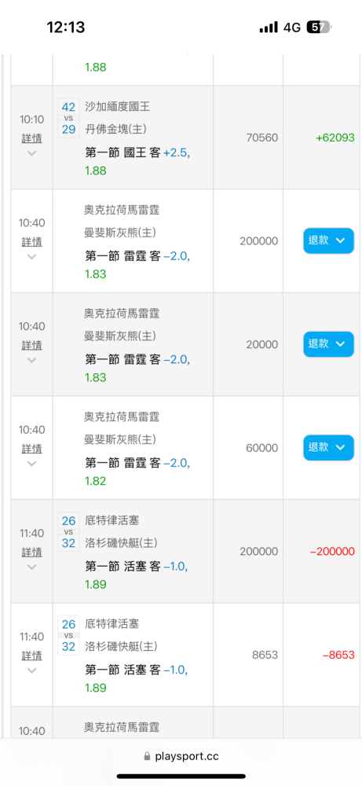
Task: Tap the 12:13 clock in status bar
Action: [x=66, y=27]
